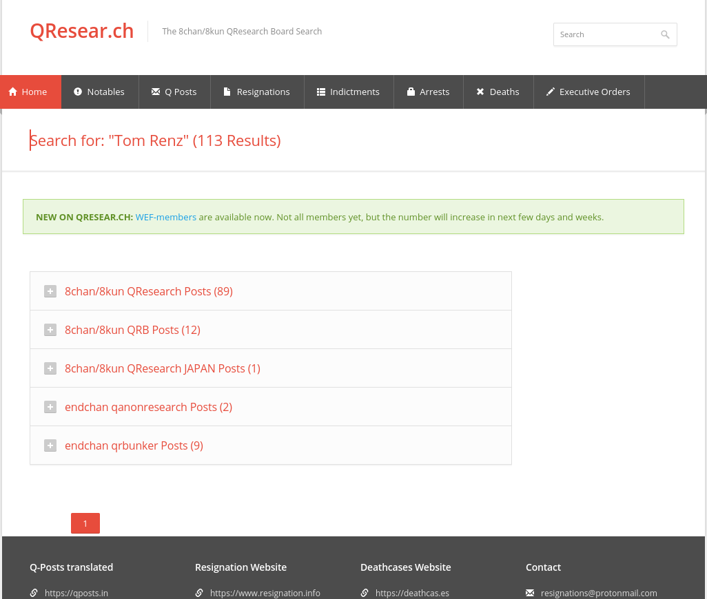Follow the WEF-members link
This screenshot has width=707, height=599.
[166, 217]
